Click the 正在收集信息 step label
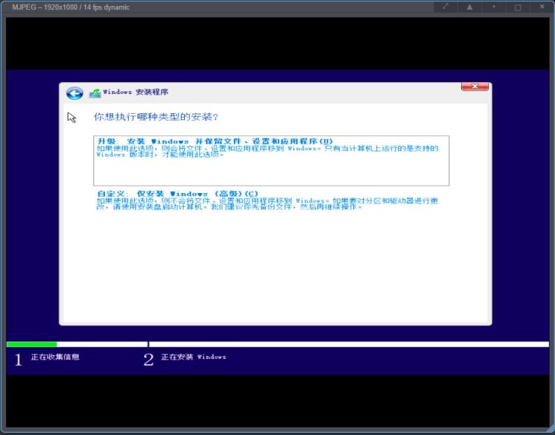This screenshot has height=435, width=555. pos(55,357)
